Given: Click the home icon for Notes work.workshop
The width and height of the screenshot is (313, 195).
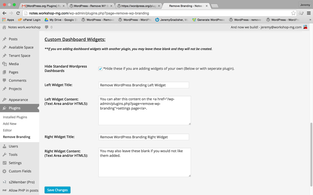Looking at the screenshot, I should [4, 27].
